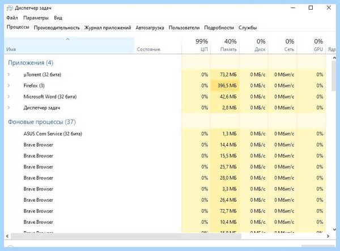Minimize the Task Manager window
Viewport: 340px width, 251px height.
293,8
